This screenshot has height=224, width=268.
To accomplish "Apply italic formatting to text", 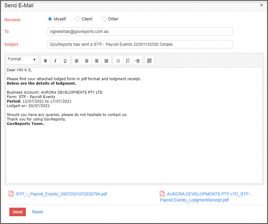I will point(55,61).
